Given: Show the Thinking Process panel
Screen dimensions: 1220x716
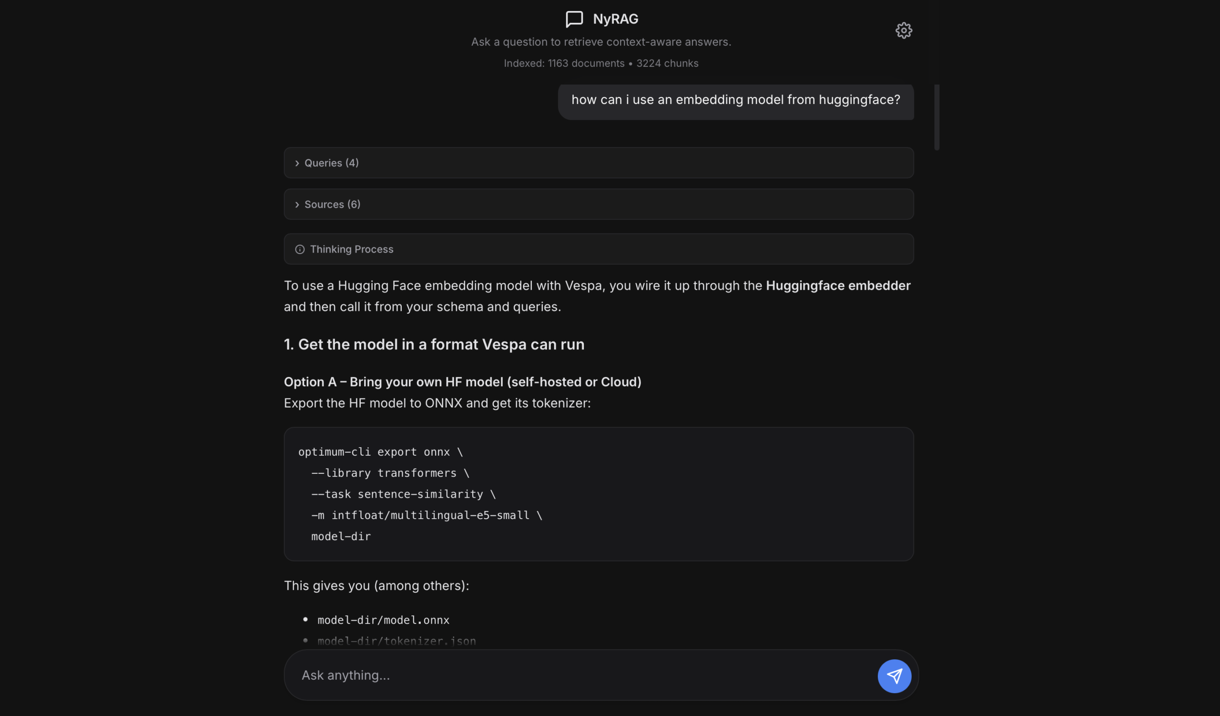Looking at the screenshot, I should coord(352,249).
